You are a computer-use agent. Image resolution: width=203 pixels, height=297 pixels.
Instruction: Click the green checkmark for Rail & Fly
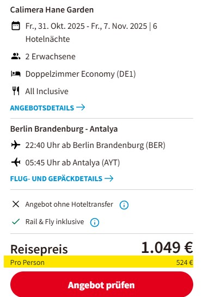pos(16,221)
